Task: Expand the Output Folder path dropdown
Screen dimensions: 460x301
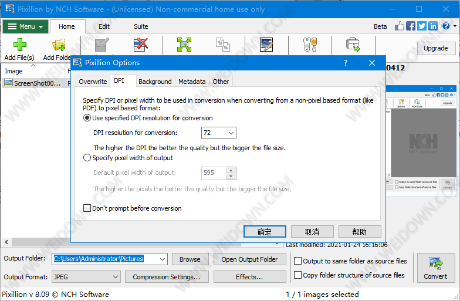Action: coord(162,259)
